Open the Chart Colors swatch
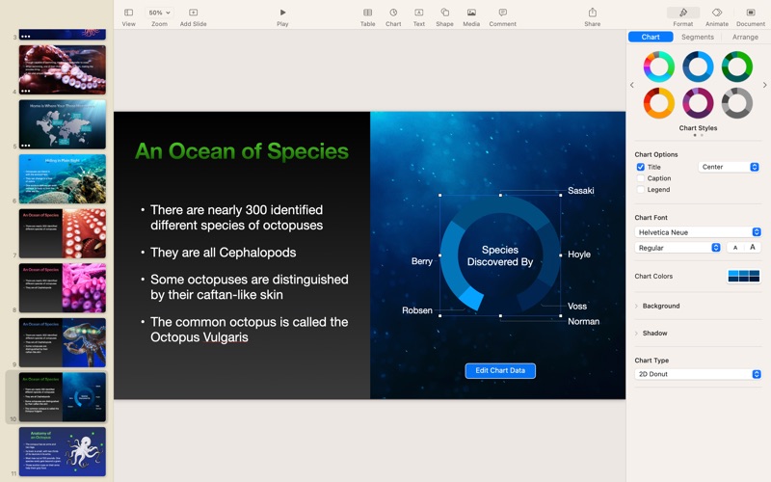The width and height of the screenshot is (771, 482). (744, 277)
